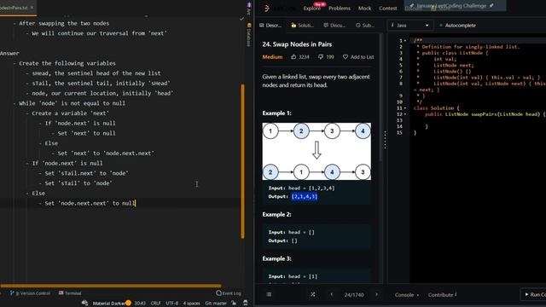This screenshot has height=307, width=546.
Task: Click the IDE editor horizontal scrollbar
Action: pyautogui.click(x=111, y=286)
